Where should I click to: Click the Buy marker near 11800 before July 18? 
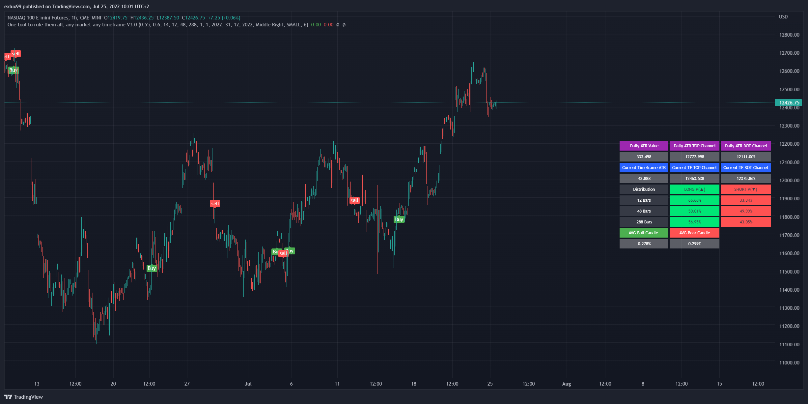(x=399, y=219)
